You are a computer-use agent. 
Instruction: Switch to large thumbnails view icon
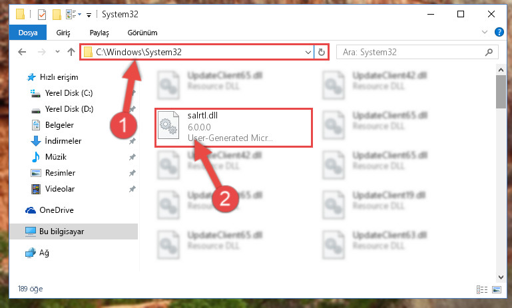click(x=497, y=289)
